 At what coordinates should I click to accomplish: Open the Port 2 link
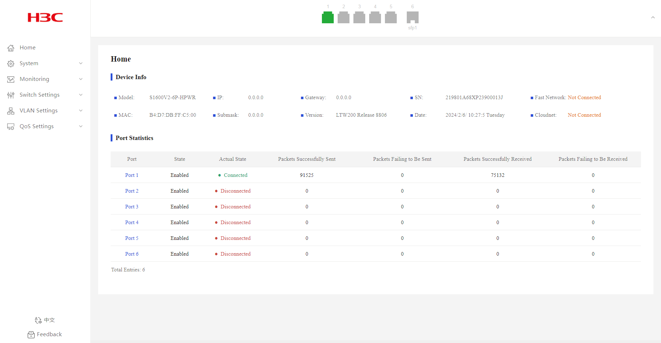pos(132,191)
